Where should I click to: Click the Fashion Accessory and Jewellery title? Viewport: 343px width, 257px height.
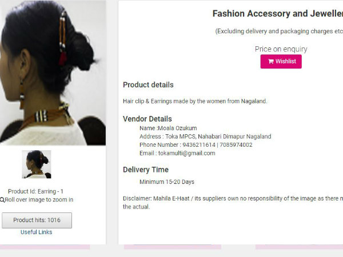click(x=278, y=14)
